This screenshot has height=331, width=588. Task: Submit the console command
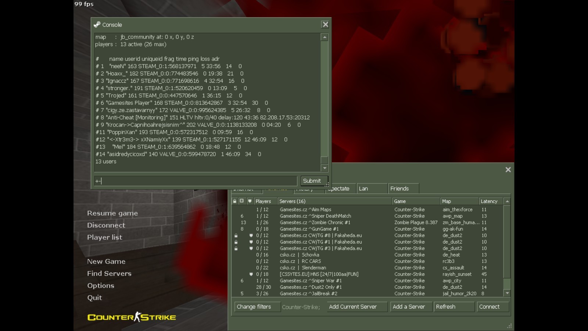313,181
